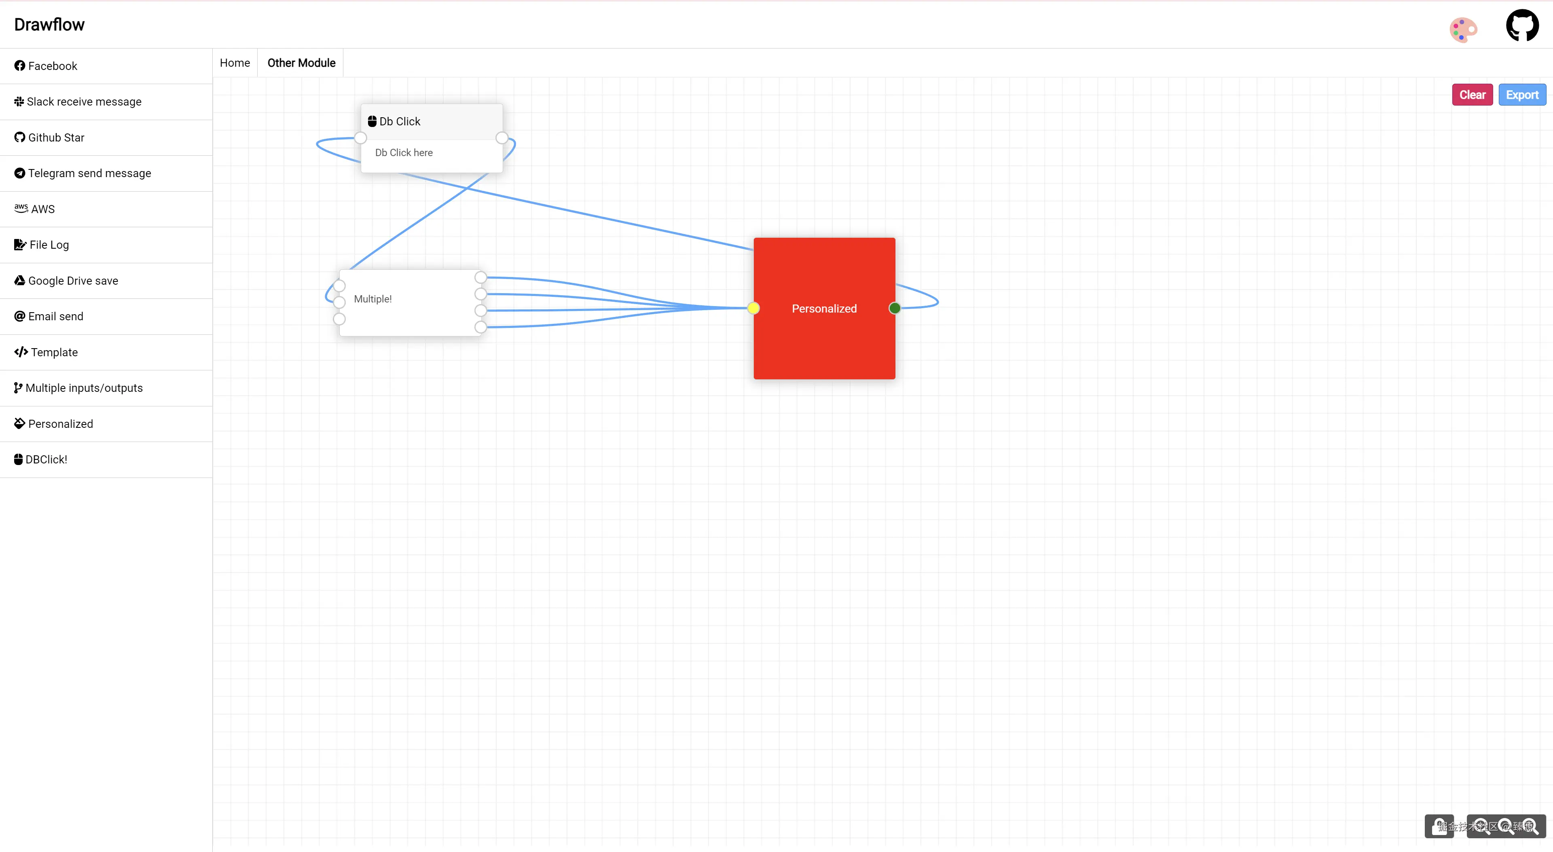Click the green output port on Personalized
The height and width of the screenshot is (852, 1553).
pyautogui.click(x=895, y=308)
